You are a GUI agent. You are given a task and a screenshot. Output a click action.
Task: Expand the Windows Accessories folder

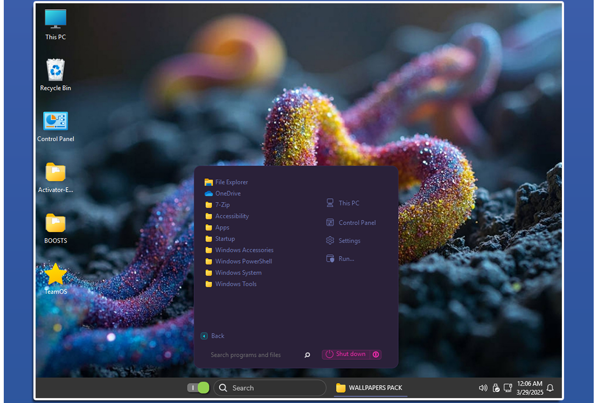pos(244,250)
